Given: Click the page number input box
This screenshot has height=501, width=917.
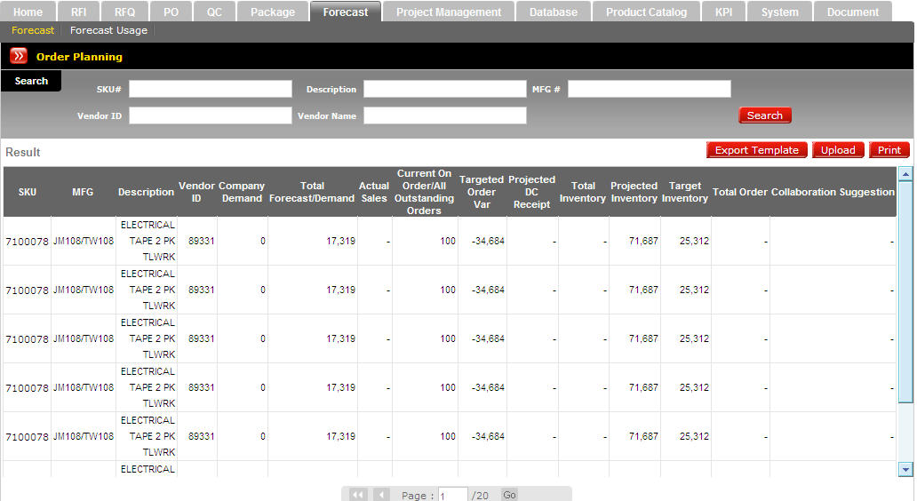Looking at the screenshot, I should pyautogui.click(x=452, y=496).
